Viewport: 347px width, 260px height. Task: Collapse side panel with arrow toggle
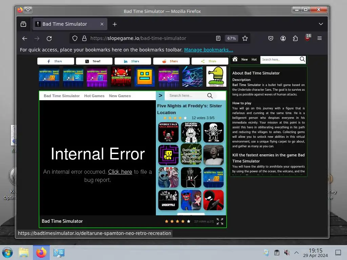(x=160, y=95)
